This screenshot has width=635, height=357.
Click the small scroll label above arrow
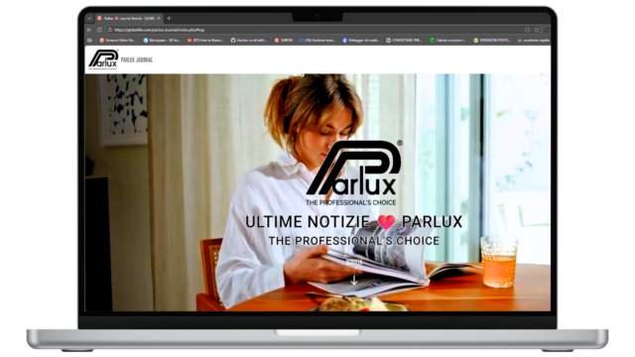(x=354, y=262)
